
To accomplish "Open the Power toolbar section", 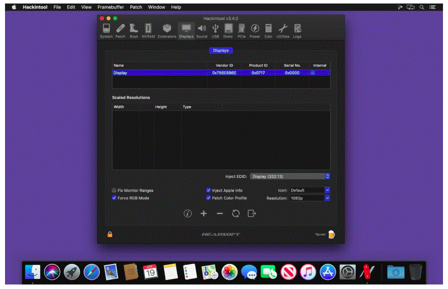I will pos(255,31).
